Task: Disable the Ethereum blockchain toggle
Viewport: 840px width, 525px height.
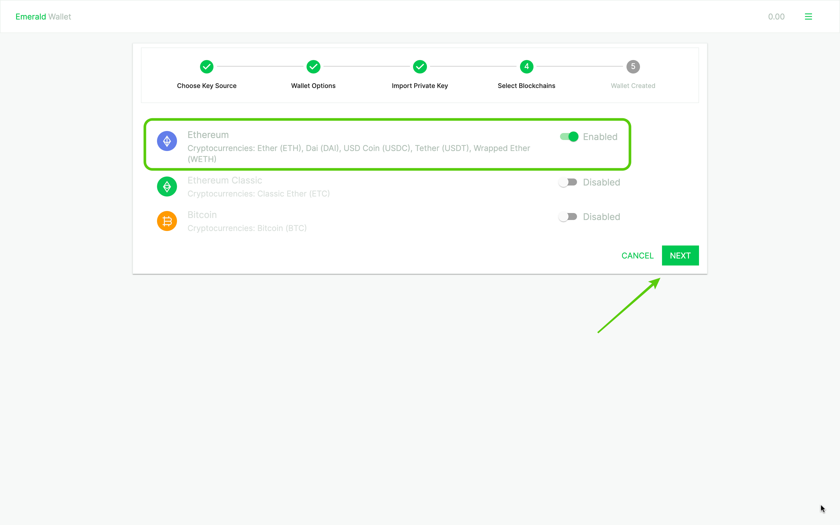Action: click(x=569, y=136)
